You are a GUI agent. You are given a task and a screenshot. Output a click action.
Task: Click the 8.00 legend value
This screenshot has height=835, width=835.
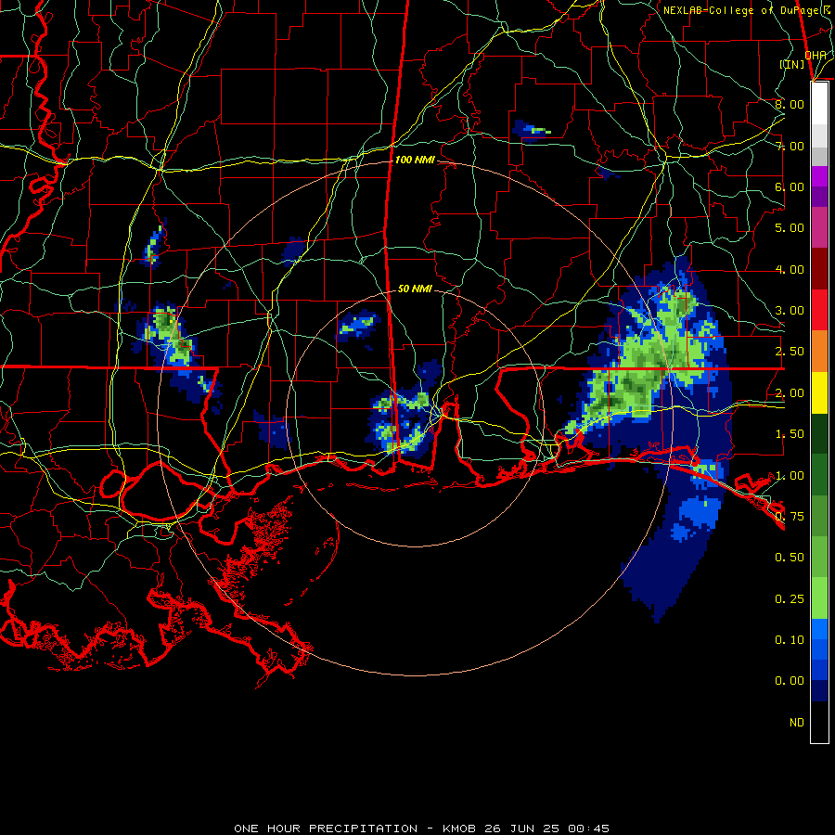click(x=790, y=104)
